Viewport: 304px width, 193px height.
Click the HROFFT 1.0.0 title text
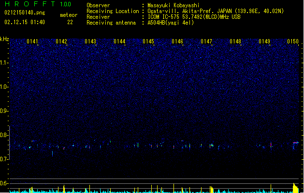coord(38,4)
